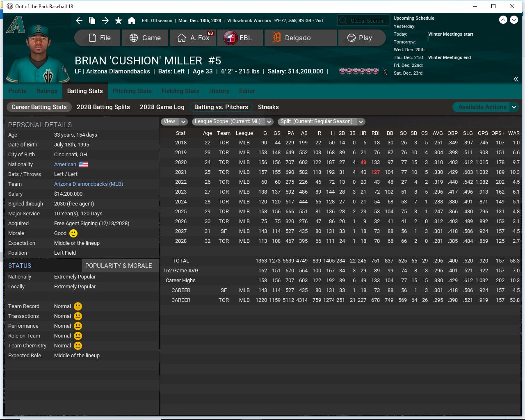
Task: Click the forward arrow navigation icon
Action: pos(105,21)
